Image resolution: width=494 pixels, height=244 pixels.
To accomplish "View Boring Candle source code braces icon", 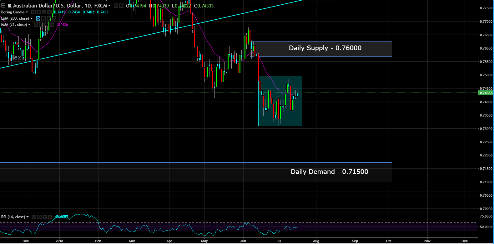I will click(x=44, y=12).
